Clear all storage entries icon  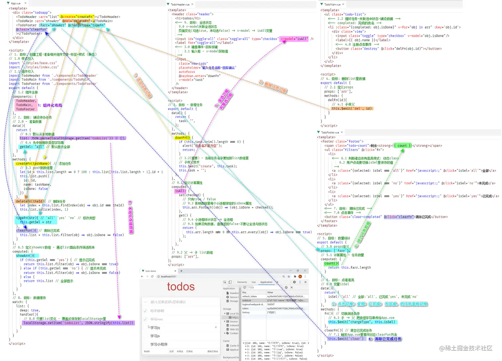286,287
